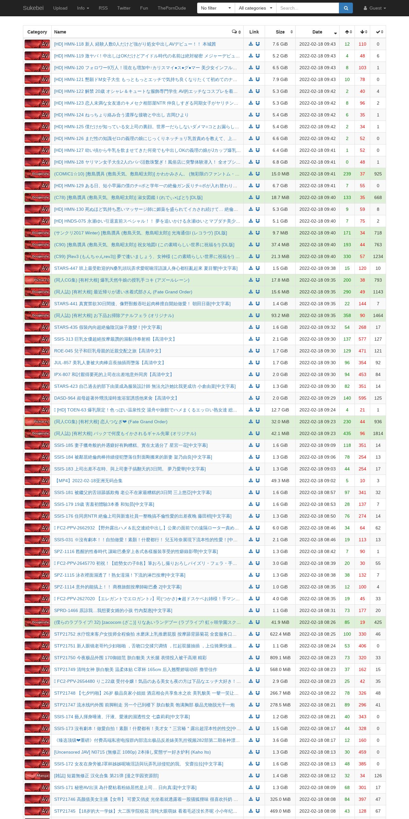Sort torrents by Date column
409x819 pixels.
[318, 32]
